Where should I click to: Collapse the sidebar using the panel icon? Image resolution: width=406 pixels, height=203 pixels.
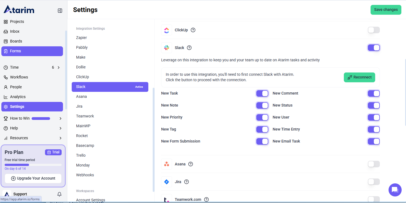[60, 11]
